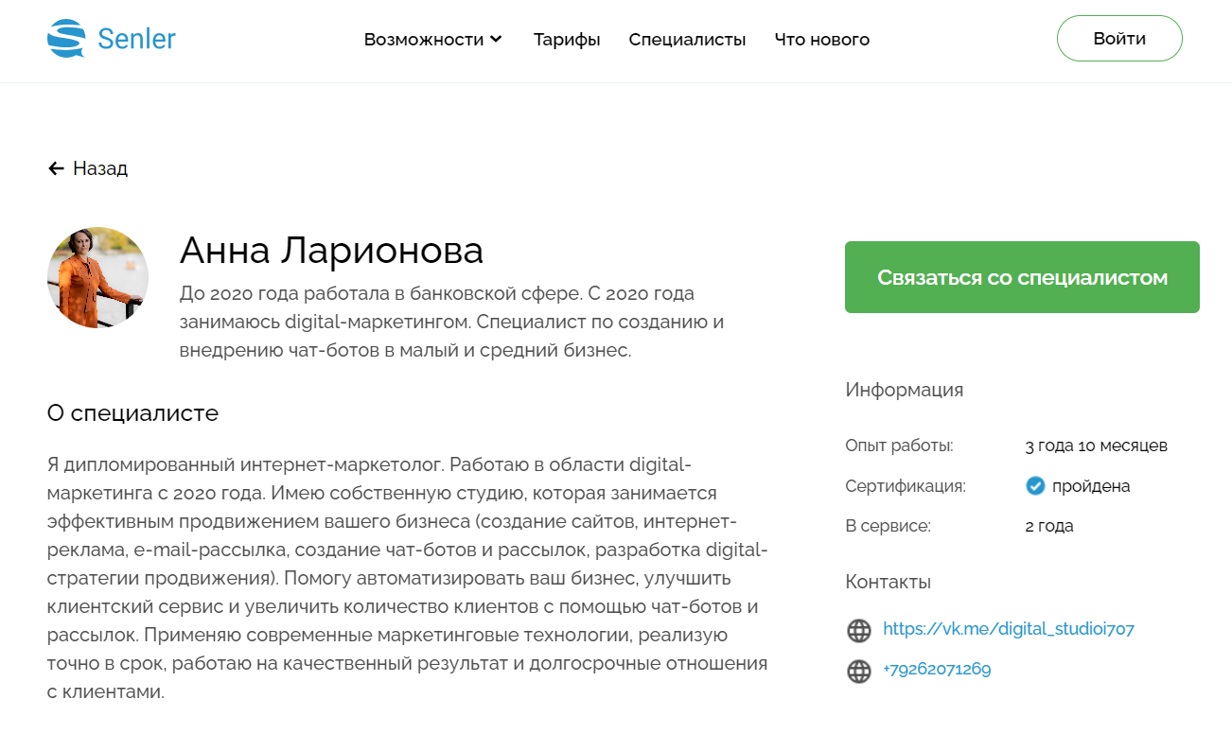Click the 3 года 10 месяцев value

pyautogui.click(x=1097, y=446)
